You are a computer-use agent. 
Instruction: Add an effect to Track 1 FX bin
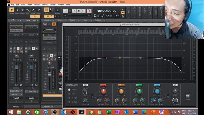click(22, 28)
